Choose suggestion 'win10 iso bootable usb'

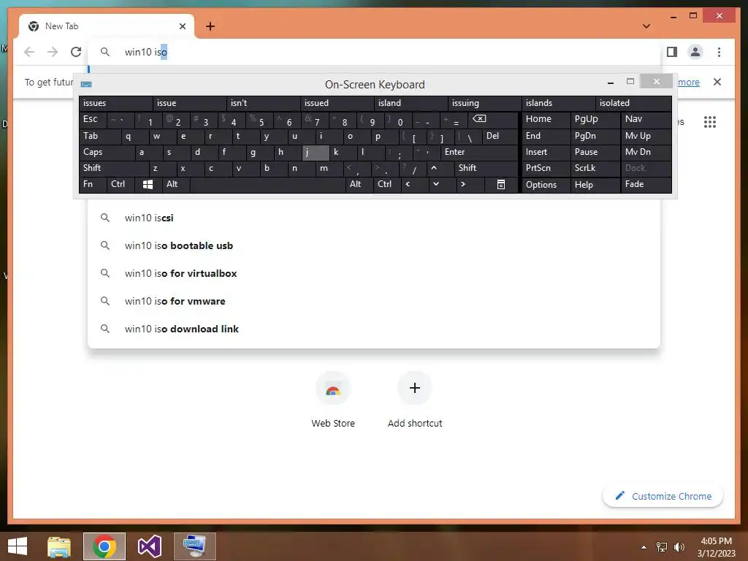point(374,245)
